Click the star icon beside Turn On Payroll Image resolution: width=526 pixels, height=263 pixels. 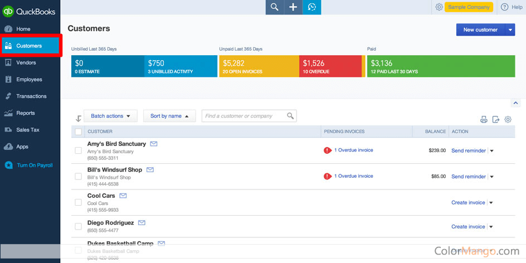coord(8,165)
